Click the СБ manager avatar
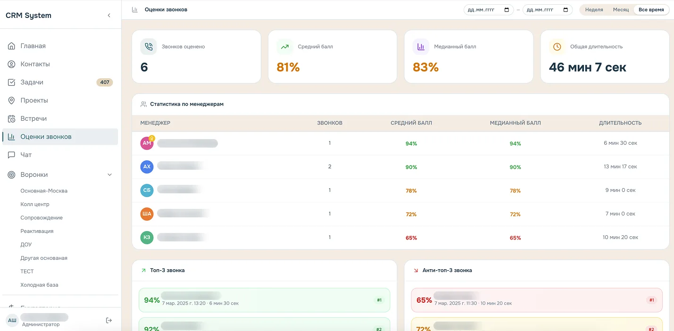 pos(147,190)
